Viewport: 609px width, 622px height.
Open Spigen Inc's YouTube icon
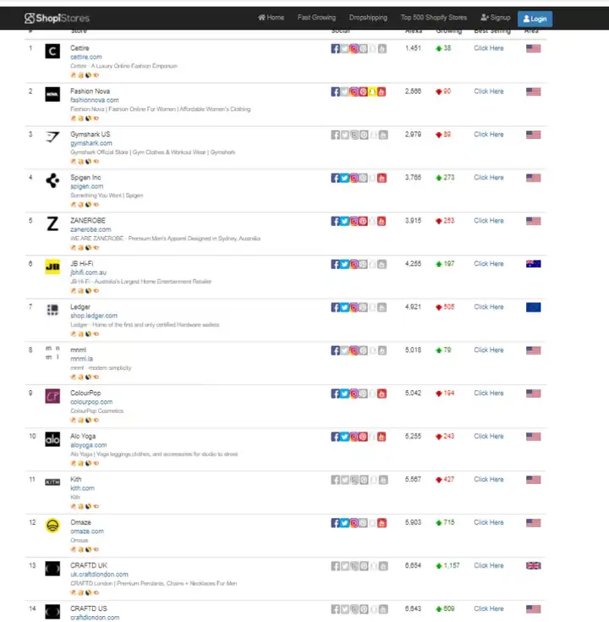[x=381, y=178]
